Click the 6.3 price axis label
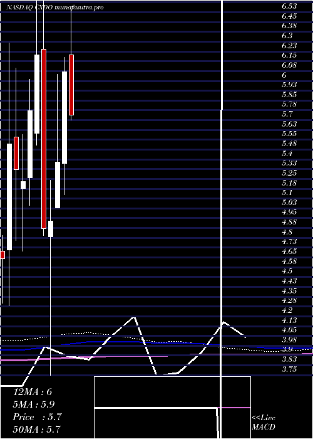Viewport: 313px width, 439px height. tap(287, 36)
